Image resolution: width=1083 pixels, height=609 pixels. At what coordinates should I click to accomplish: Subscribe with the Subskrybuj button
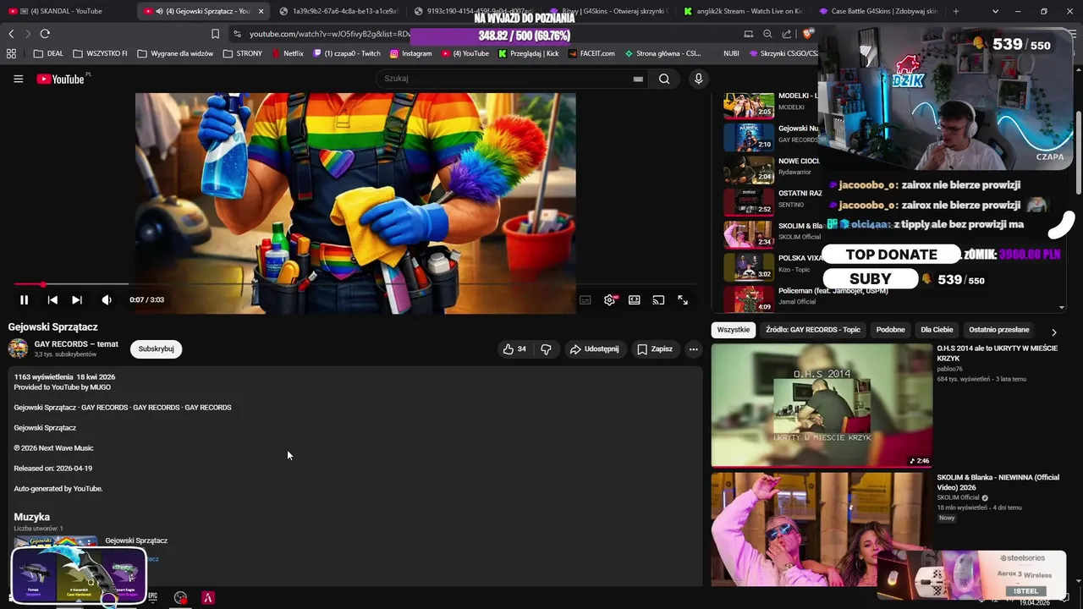[x=156, y=348]
